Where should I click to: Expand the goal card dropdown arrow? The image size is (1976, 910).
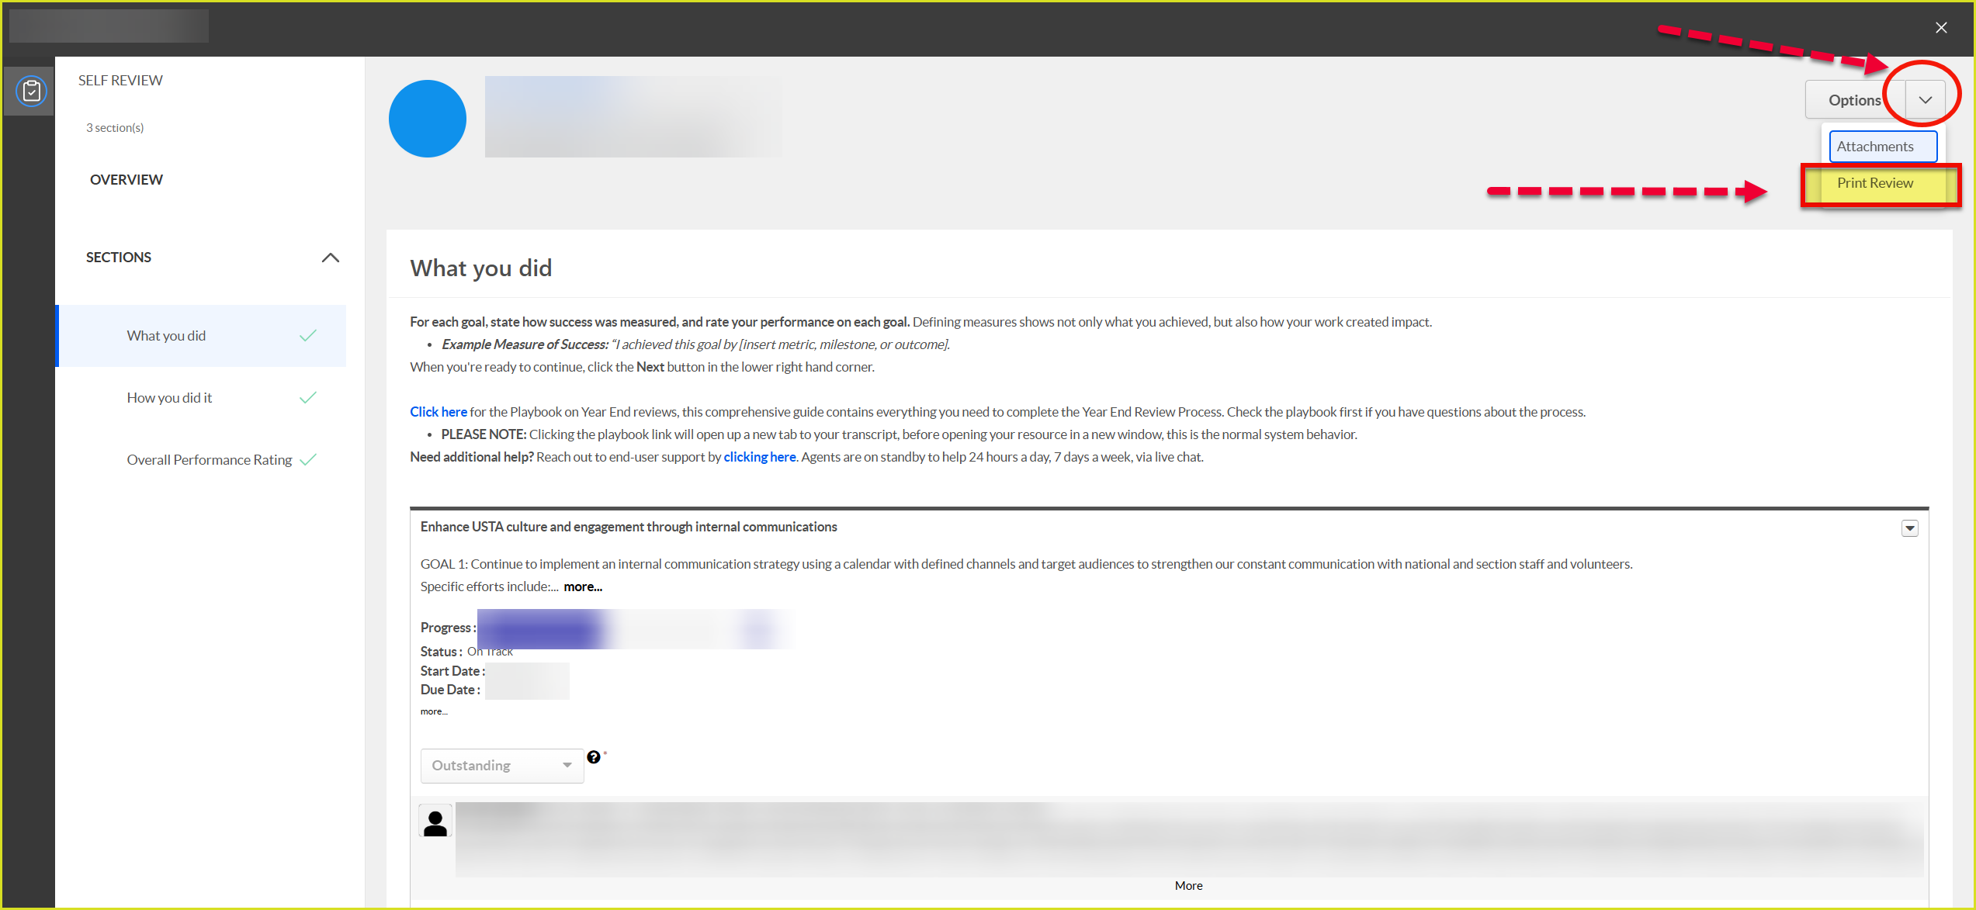(1909, 528)
